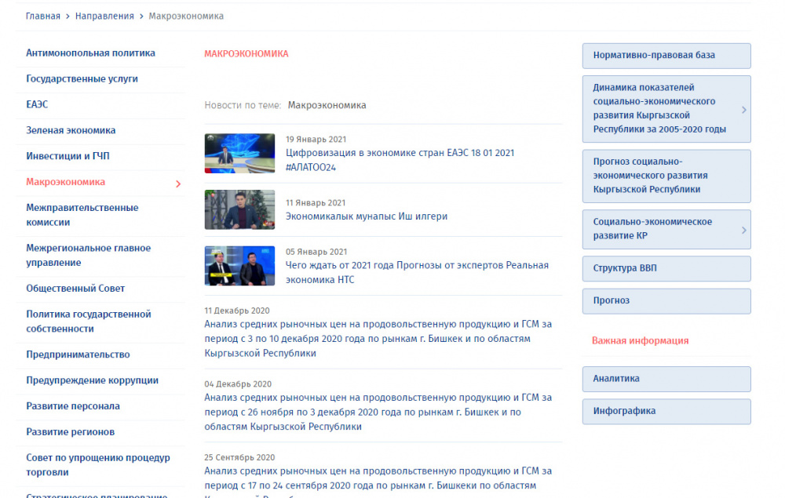Click the chevron next to Макроэкономика sidebar item
Viewport: 785px width, 498px height.
click(178, 184)
